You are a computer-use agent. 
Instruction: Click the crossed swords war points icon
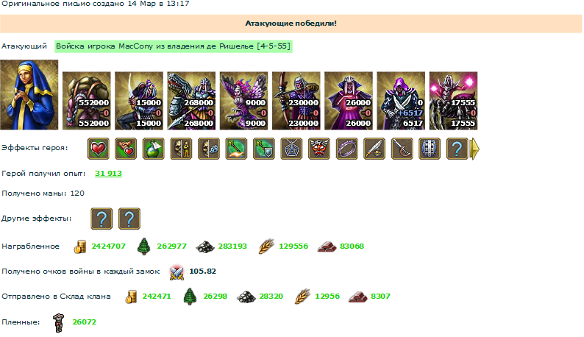click(x=177, y=272)
